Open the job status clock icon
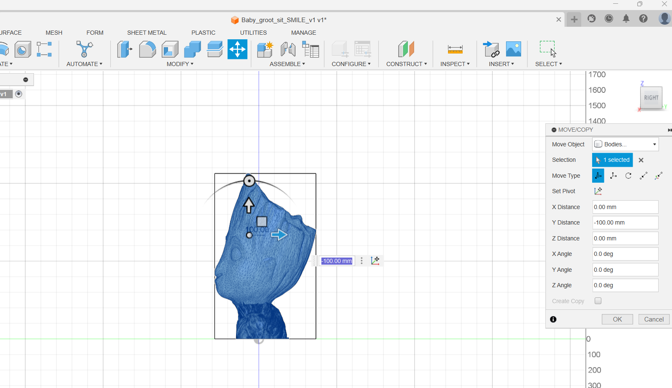The height and width of the screenshot is (388, 672). [609, 18]
